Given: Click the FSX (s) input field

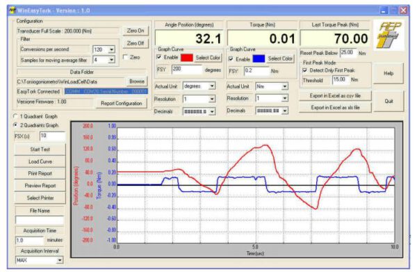Looking at the screenshot, I should click(x=52, y=136).
